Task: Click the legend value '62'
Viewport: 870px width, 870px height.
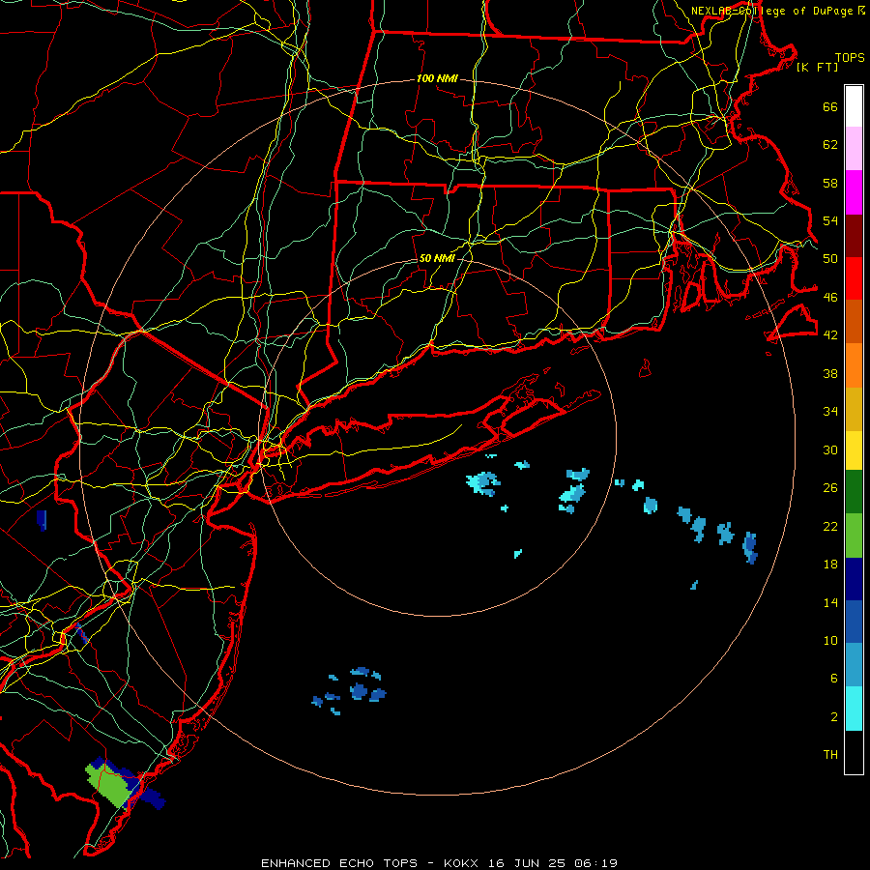Action: click(830, 145)
